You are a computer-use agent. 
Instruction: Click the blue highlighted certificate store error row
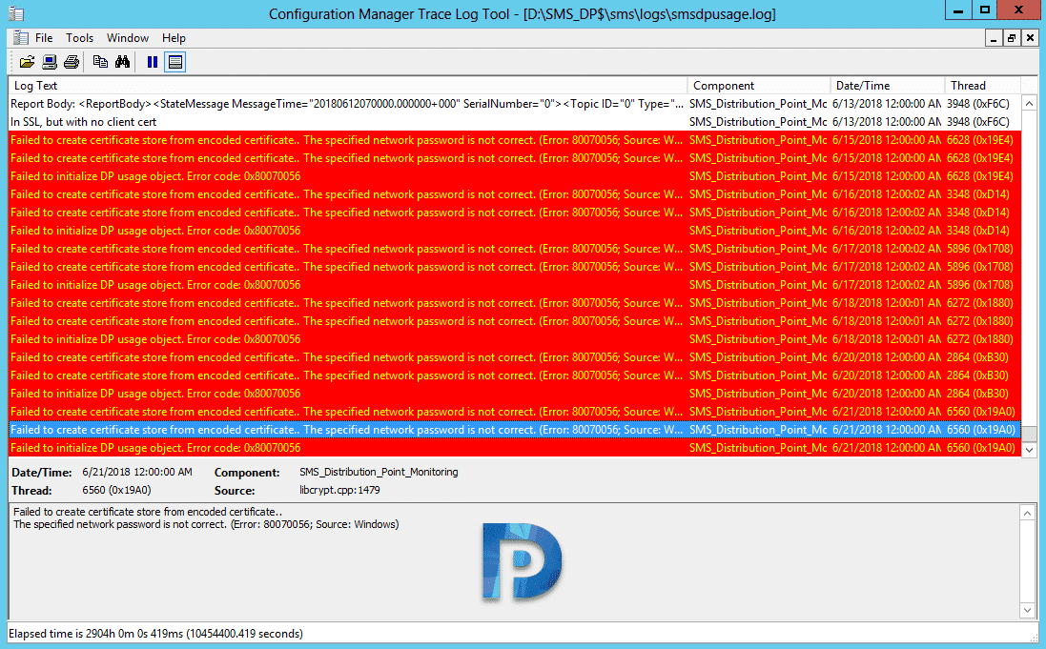pyautogui.click(x=514, y=430)
